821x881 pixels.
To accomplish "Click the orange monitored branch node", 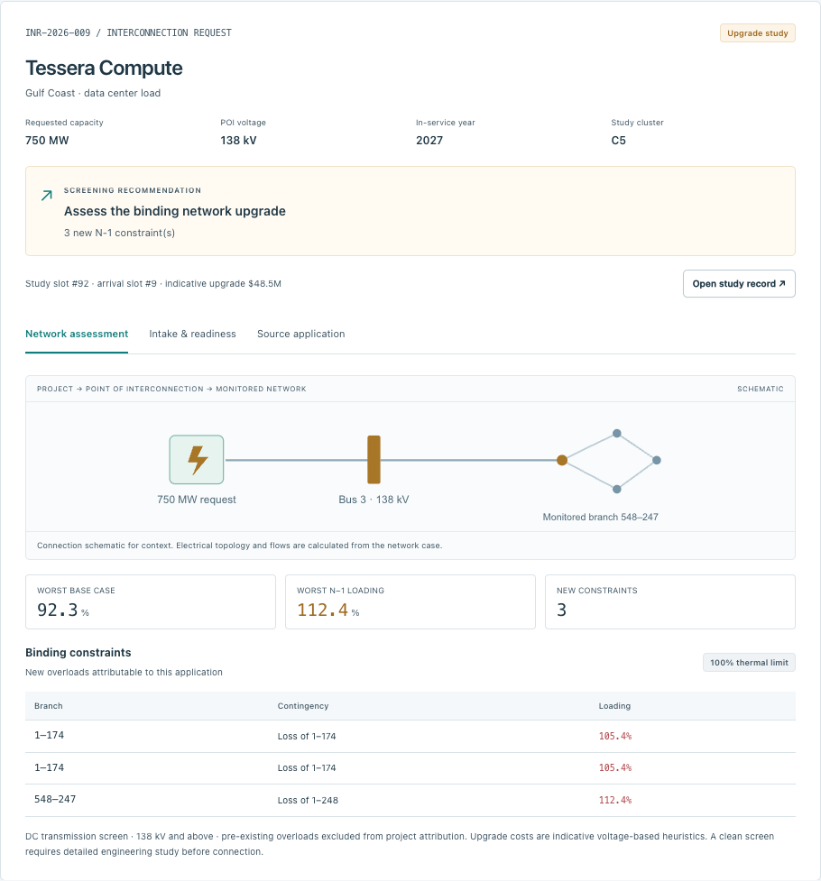I will click(562, 460).
